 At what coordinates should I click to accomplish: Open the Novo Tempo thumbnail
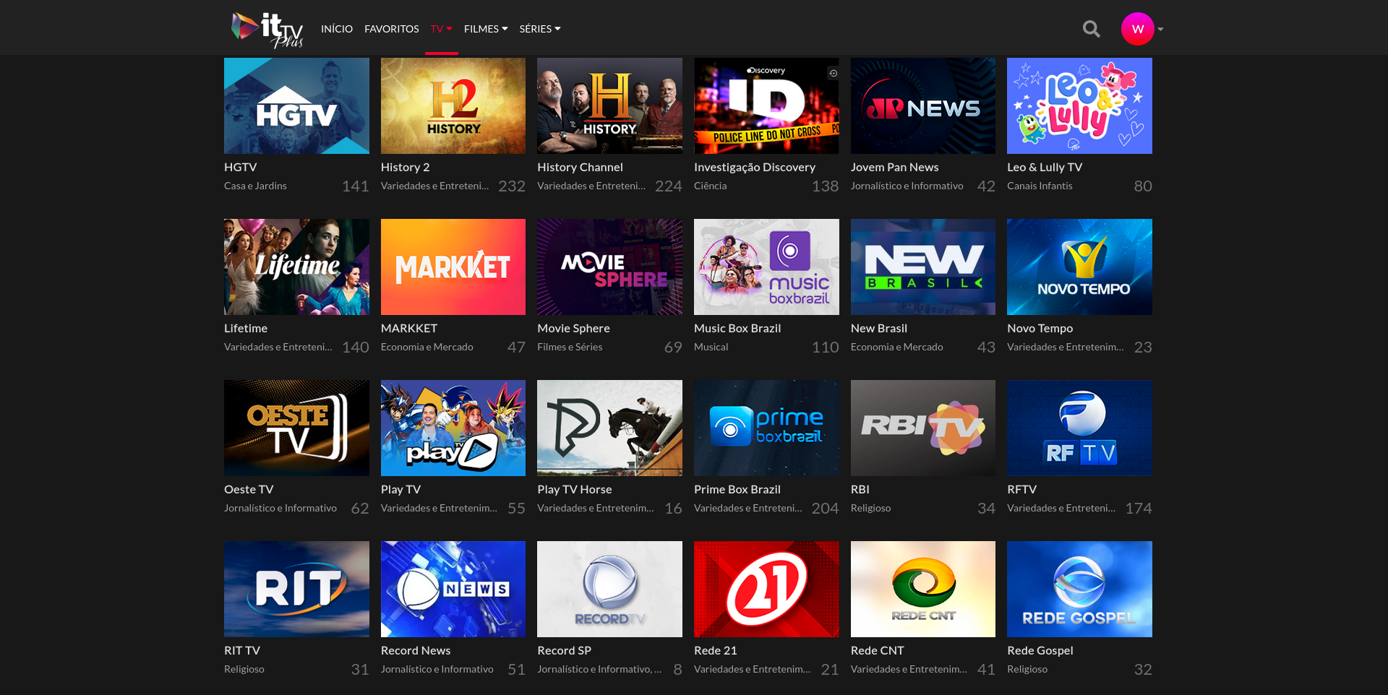pos(1079,267)
